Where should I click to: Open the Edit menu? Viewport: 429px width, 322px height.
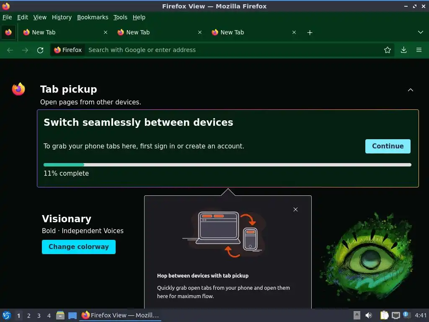click(23, 17)
